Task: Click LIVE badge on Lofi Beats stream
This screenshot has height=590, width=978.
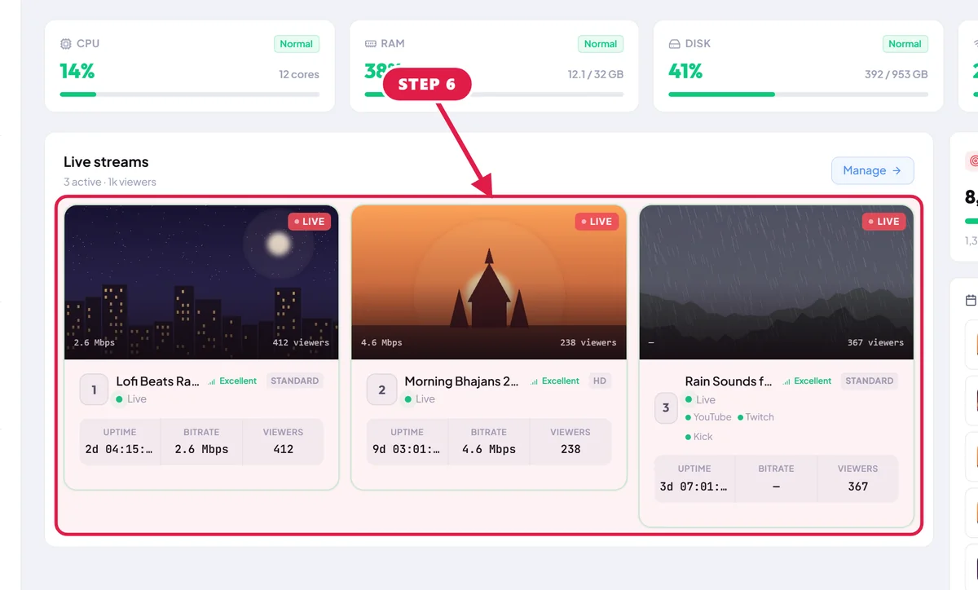Action: 309,222
